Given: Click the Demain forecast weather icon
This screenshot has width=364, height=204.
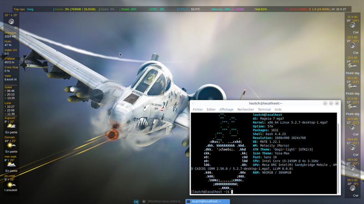Looking at the screenshot, I should click(11, 145).
